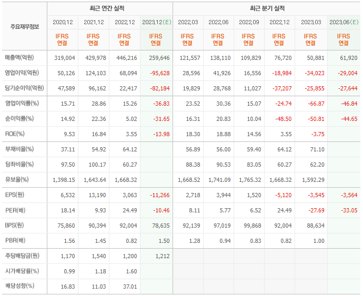Select the EPS value 13,190

[97, 195]
